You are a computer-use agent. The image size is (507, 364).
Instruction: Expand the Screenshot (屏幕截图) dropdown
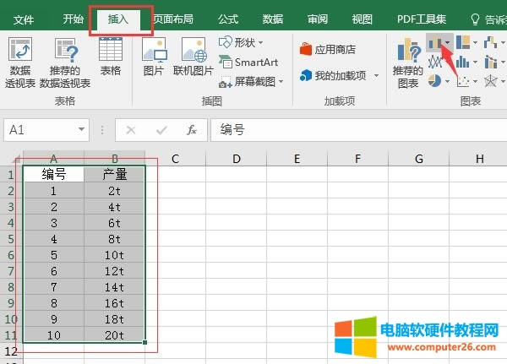pos(251,82)
